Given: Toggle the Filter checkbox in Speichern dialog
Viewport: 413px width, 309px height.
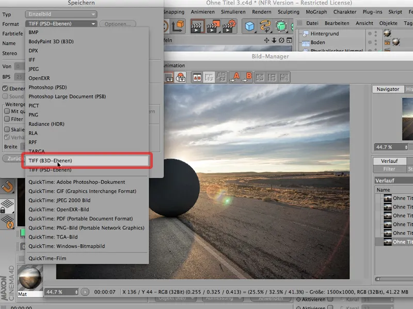Looking at the screenshot, I should pos(7,119).
